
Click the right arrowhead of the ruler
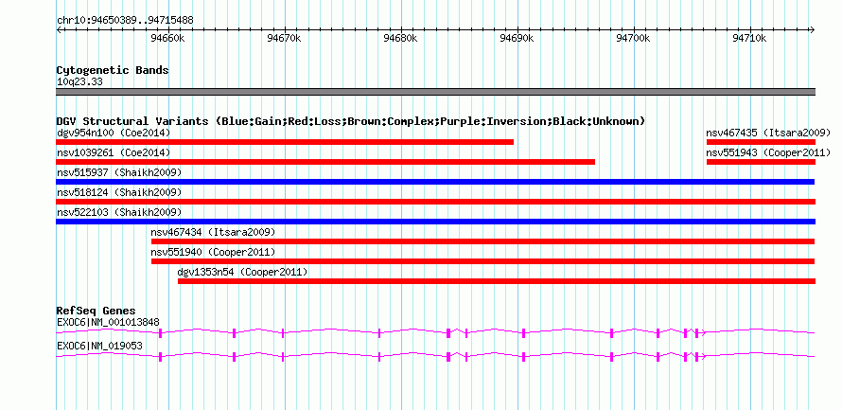[x=812, y=30]
